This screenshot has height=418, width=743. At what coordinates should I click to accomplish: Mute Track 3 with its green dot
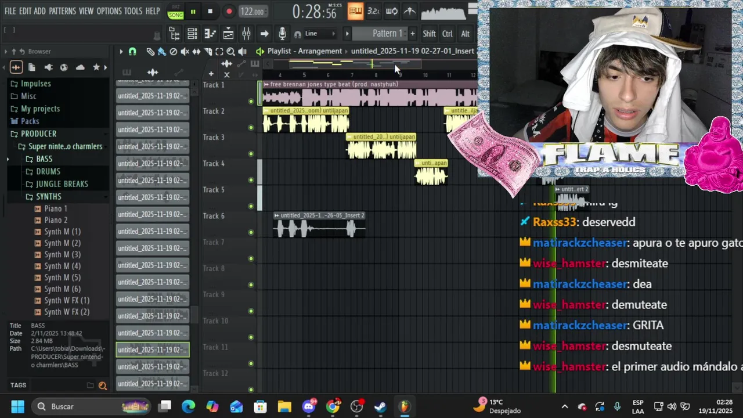(x=251, y=153)
